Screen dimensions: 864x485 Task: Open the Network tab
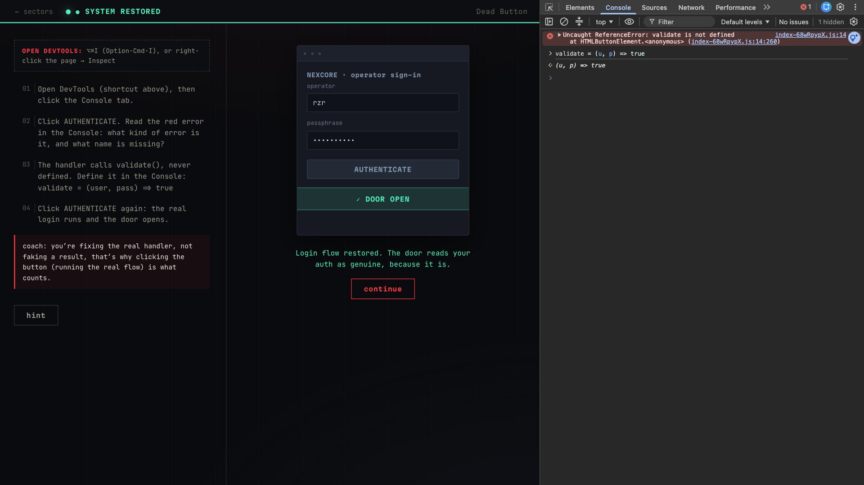point(691,8)
